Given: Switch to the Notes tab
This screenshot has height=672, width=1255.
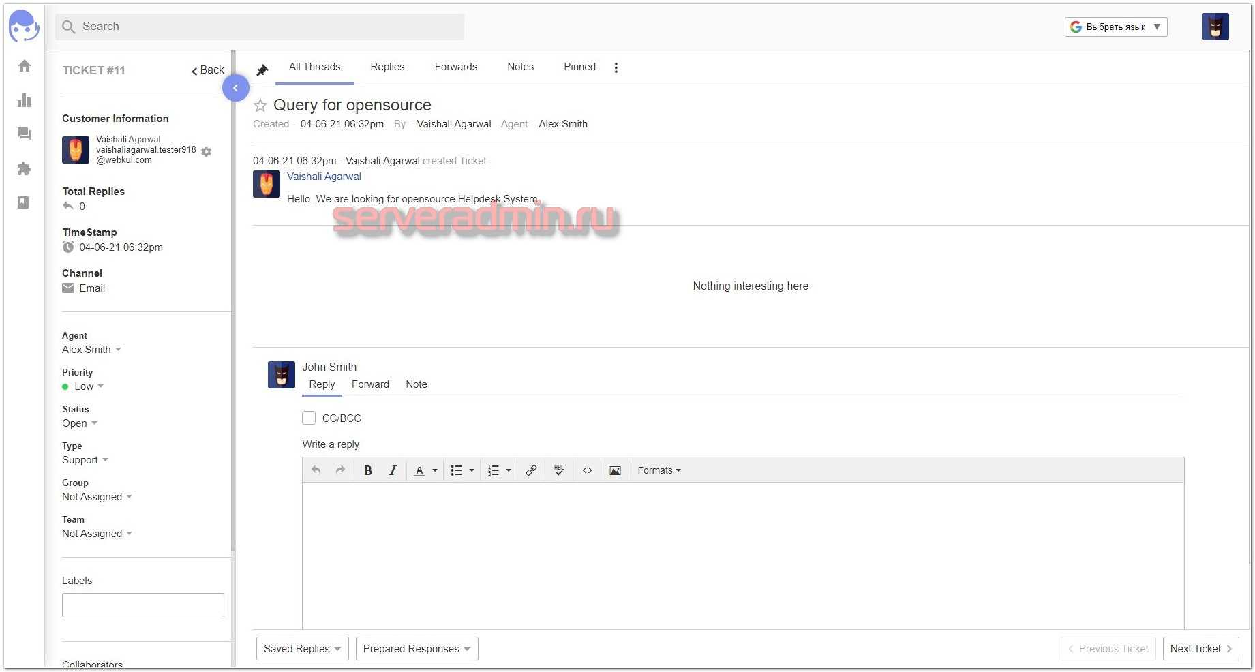Looking at the screenshot, I should click(520, 67).
